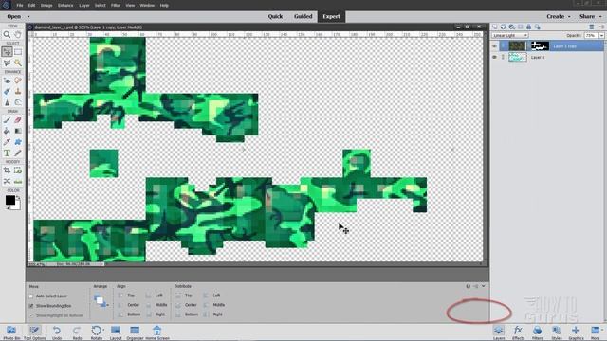Viewport: 607px width, 341px height.
Task: Click the Rotate button
Action: click(x=97, y=332)
